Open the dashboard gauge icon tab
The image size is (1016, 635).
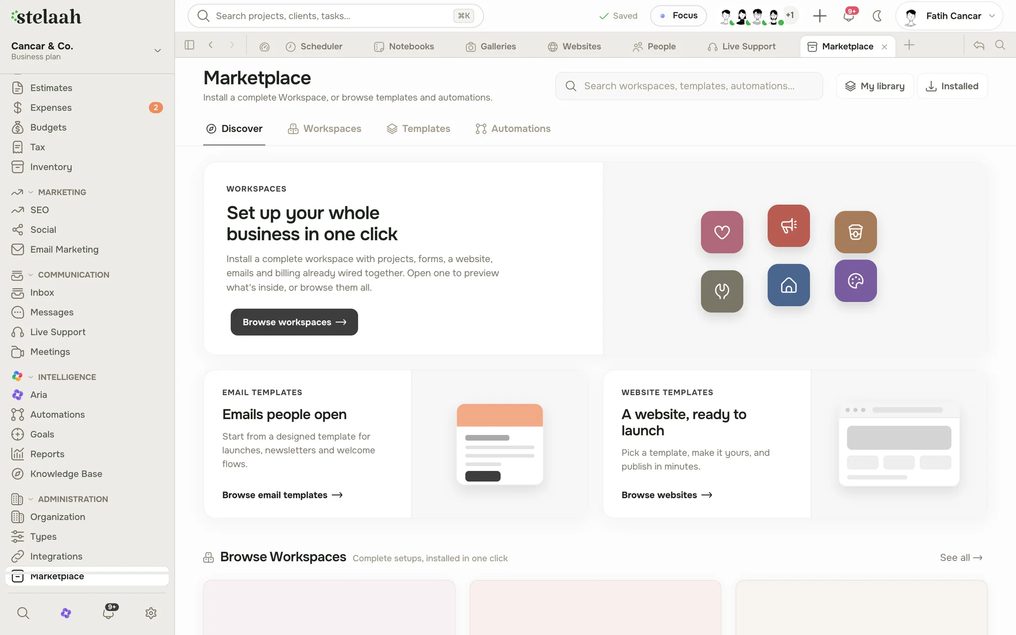(x=264, y=47)
